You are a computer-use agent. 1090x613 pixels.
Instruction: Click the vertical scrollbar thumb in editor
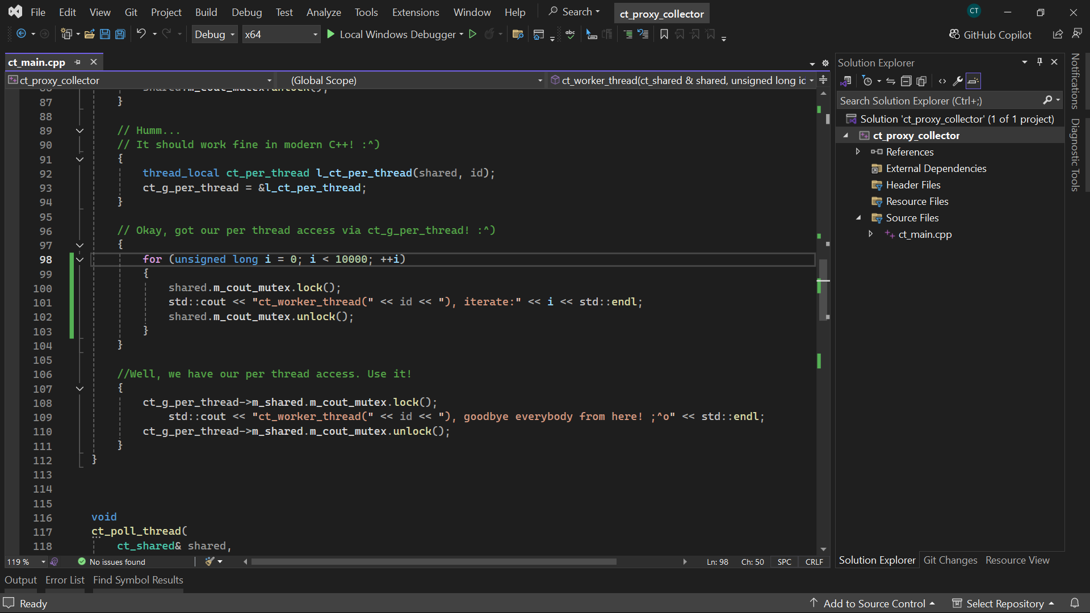[823, 289]
